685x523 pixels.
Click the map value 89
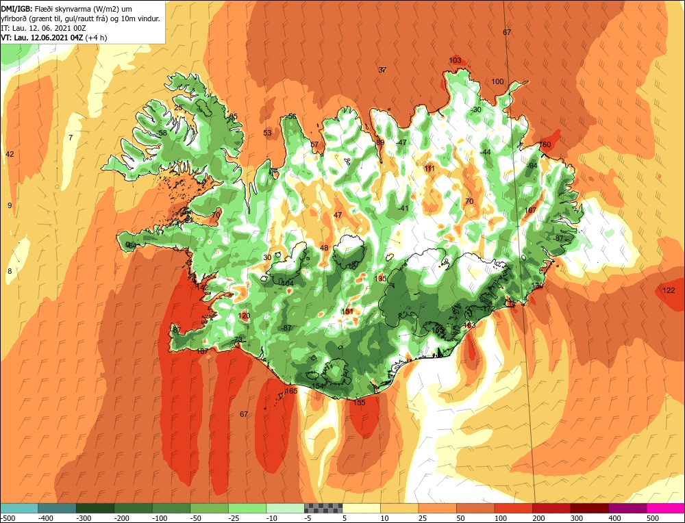tap(380, 142)
